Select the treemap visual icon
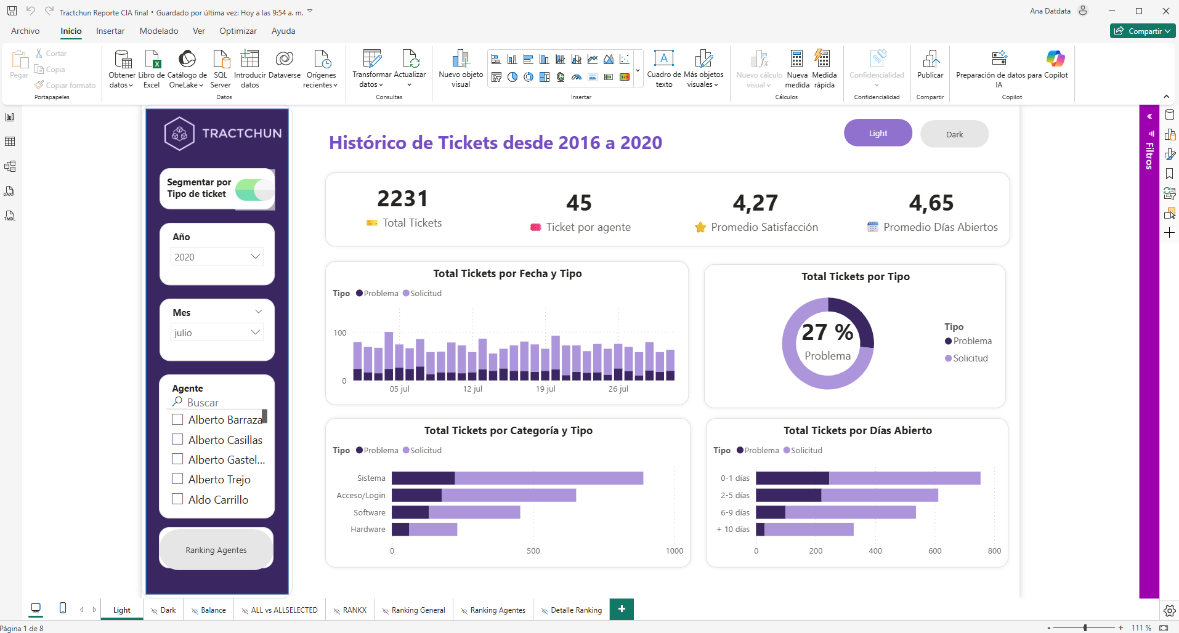This screenshot has width=1179, height=633. click(x=545, y=77)
